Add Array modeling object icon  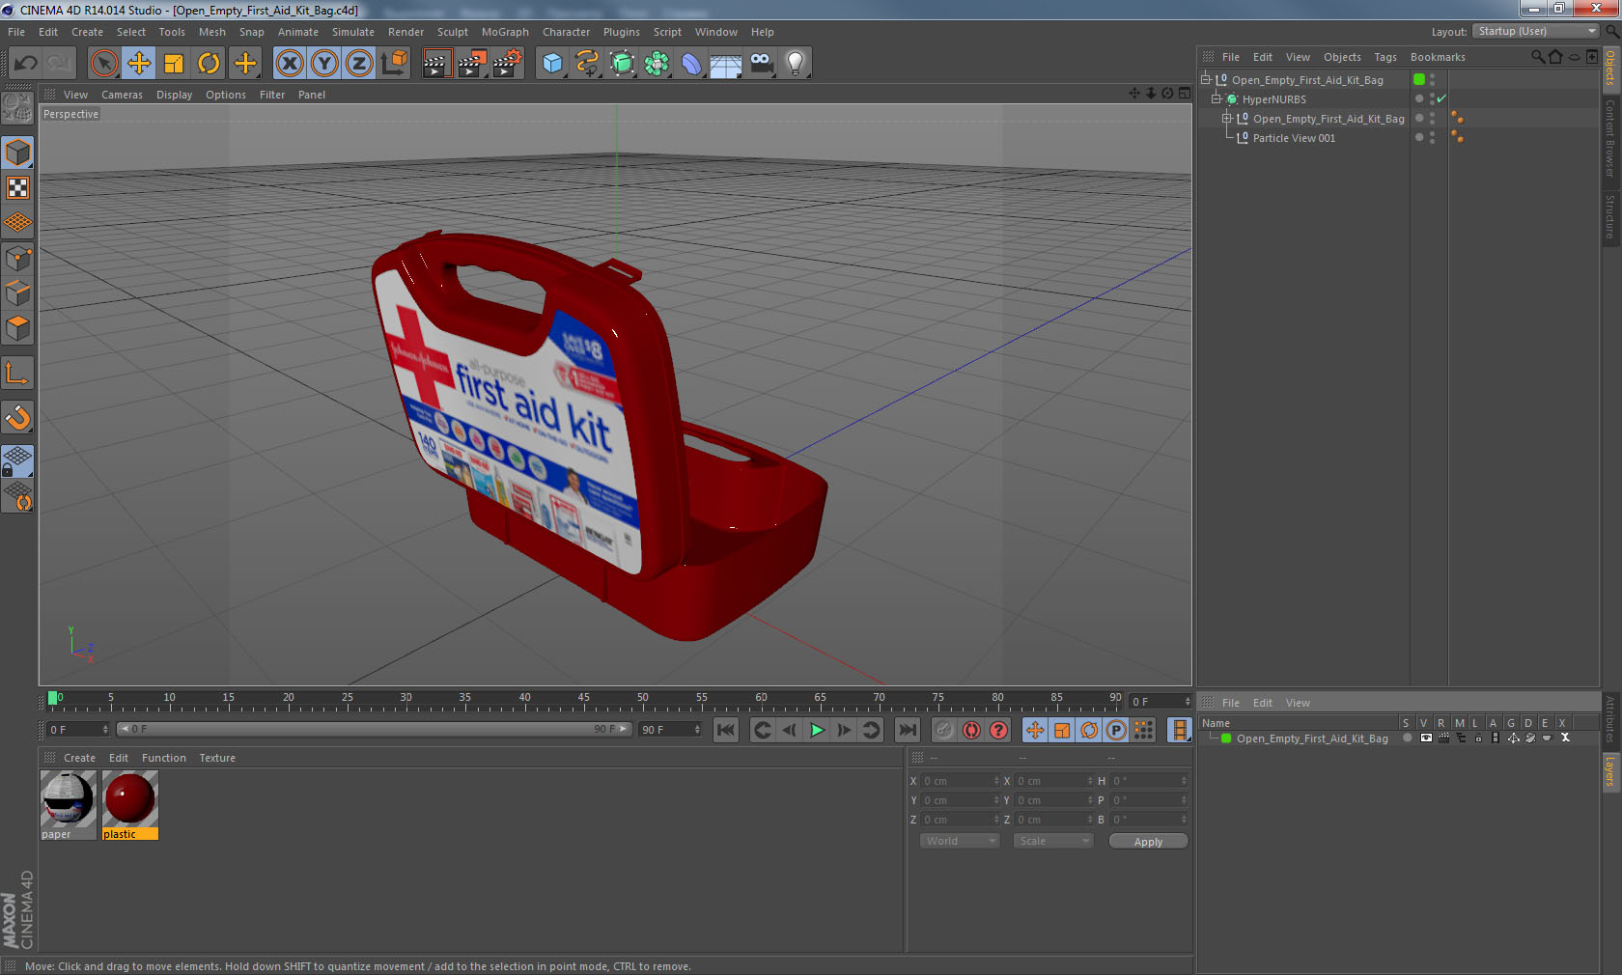[x=657, y=64]
